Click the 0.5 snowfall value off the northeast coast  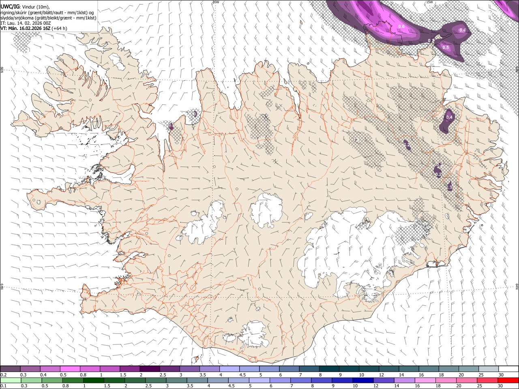(x=446, y=47)
